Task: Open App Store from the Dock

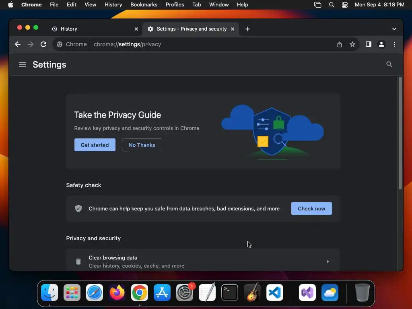Action: 162,293
